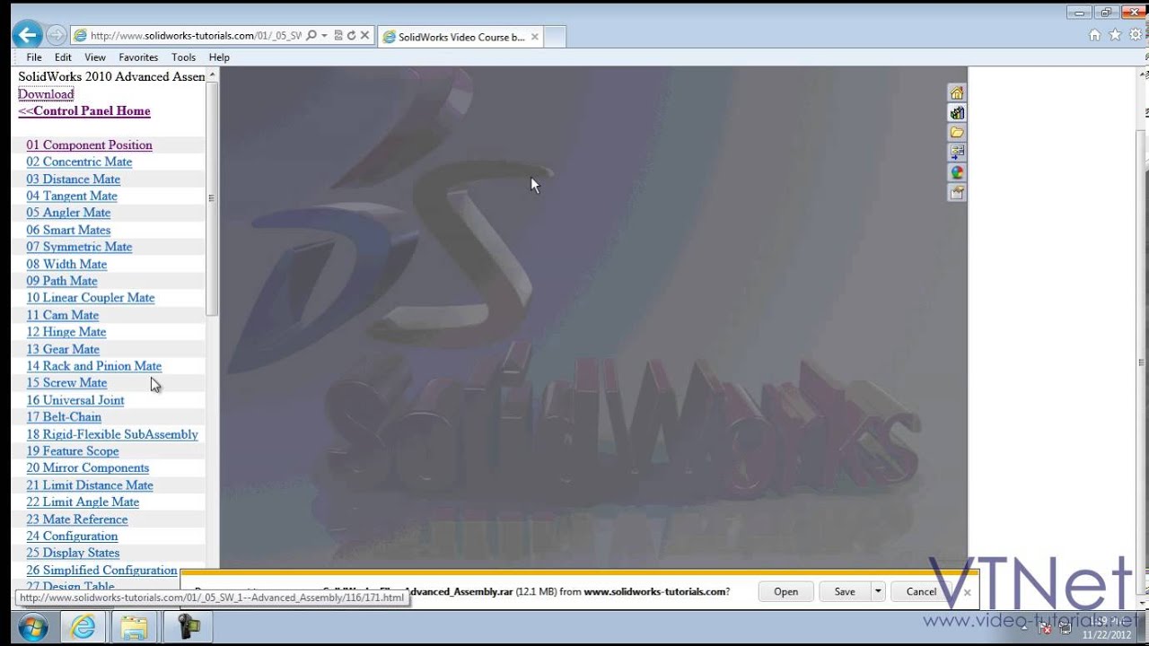
Task: Stop loading with the address bar X
Action: pos(364,36)
